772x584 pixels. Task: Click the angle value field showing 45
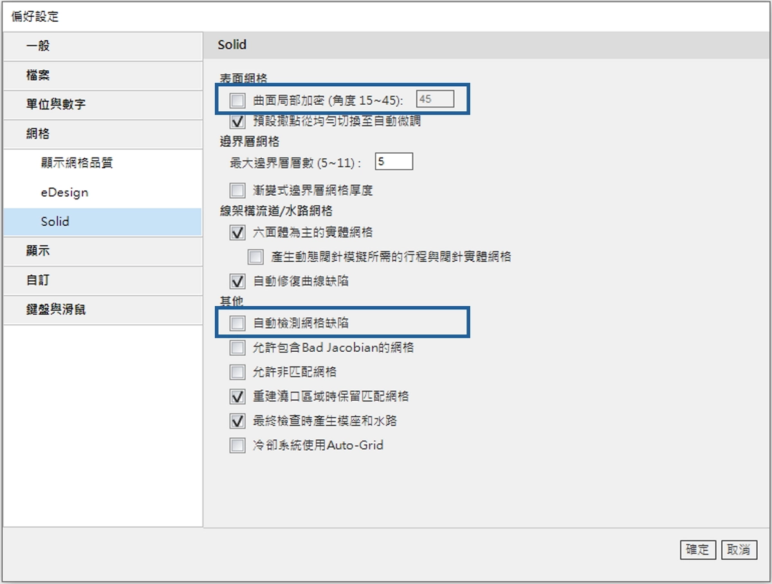(x=435, y=99)
